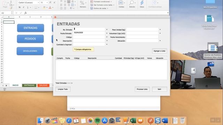Viewport: 223px width, 125px height.
Task: Click the Copy icon in Excel ribbon
Action: pos(11,5)
